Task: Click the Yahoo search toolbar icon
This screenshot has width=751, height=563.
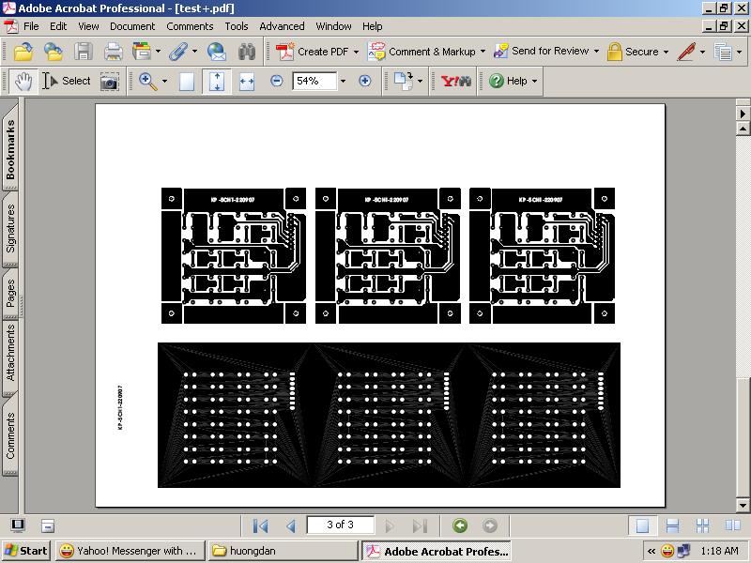Action: point(456,81)
